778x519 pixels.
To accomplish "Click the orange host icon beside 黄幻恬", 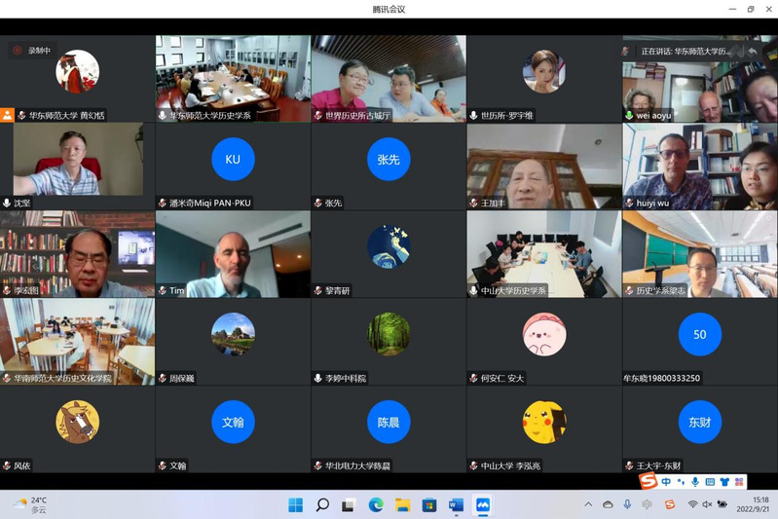I will (8, 115).
